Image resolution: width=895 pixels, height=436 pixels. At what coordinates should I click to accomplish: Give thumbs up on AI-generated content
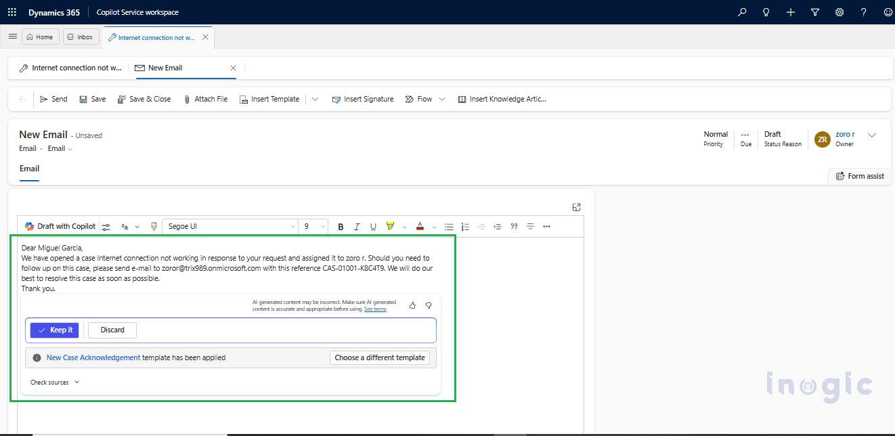[x=412, y=305]
